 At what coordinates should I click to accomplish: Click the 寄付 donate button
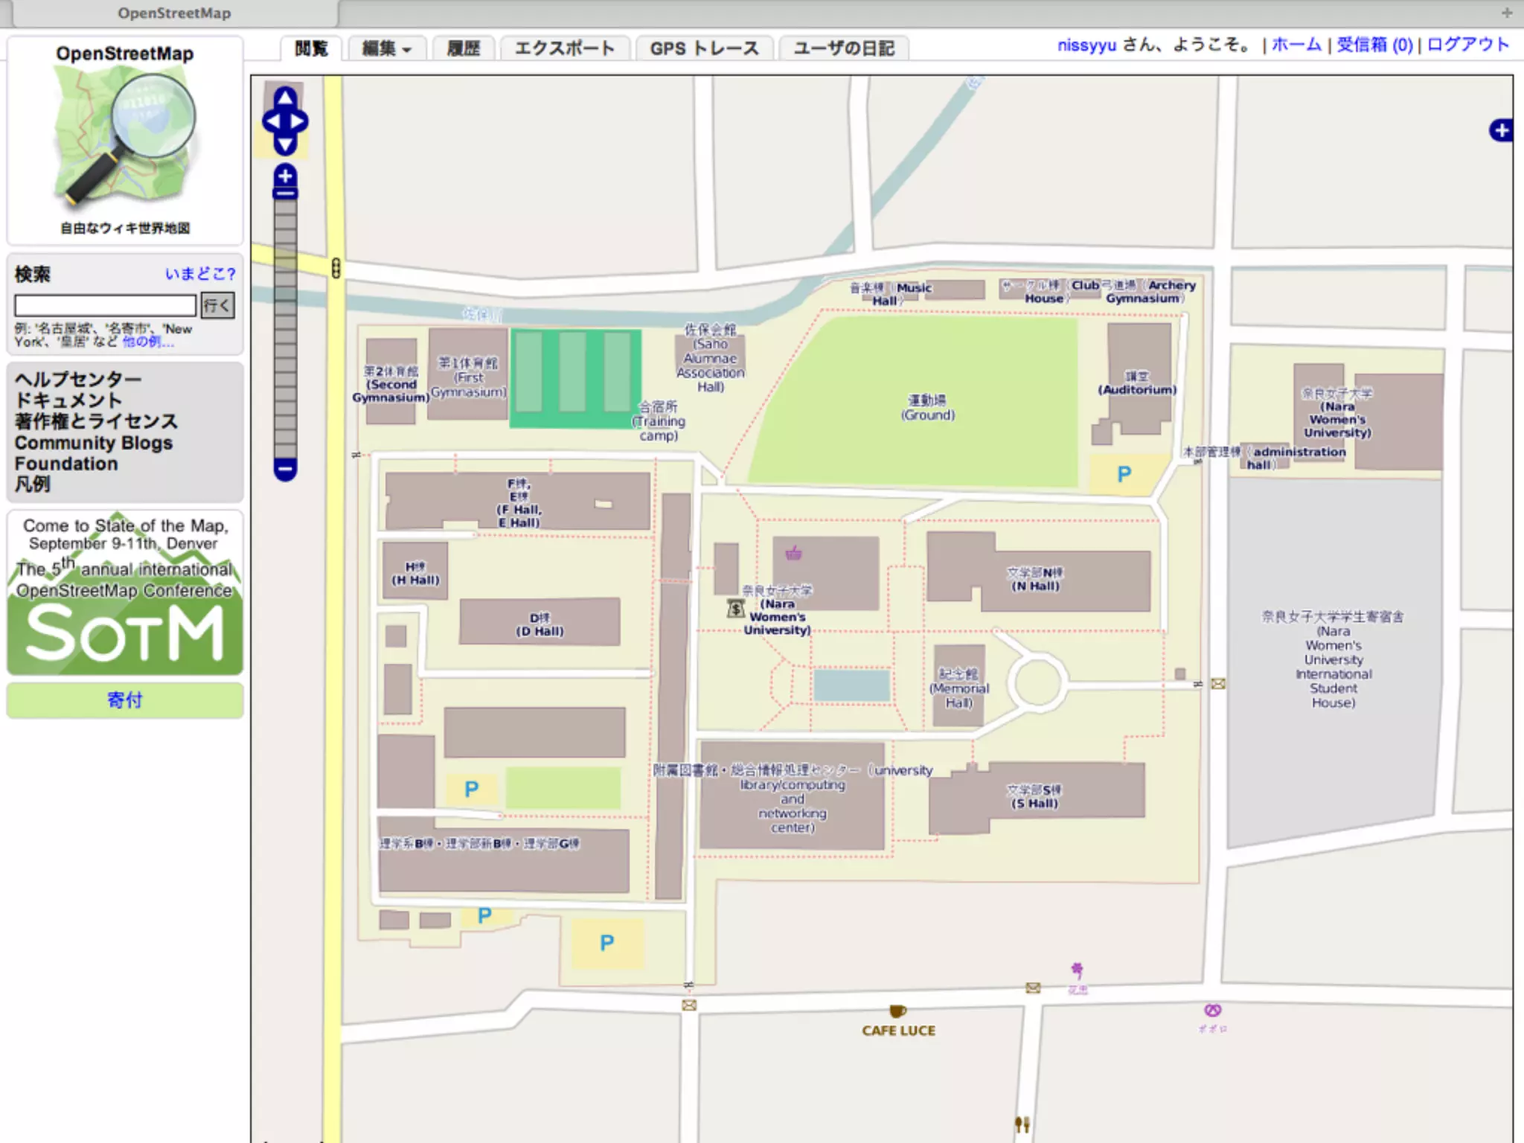coord(125,700)
